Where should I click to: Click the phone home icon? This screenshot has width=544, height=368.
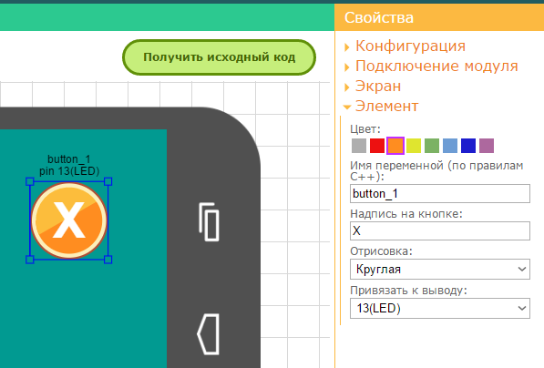point(208,334)
